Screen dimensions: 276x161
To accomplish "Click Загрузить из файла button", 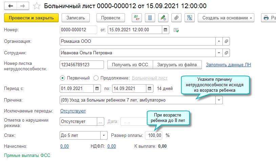I will (x=177, y=65).
